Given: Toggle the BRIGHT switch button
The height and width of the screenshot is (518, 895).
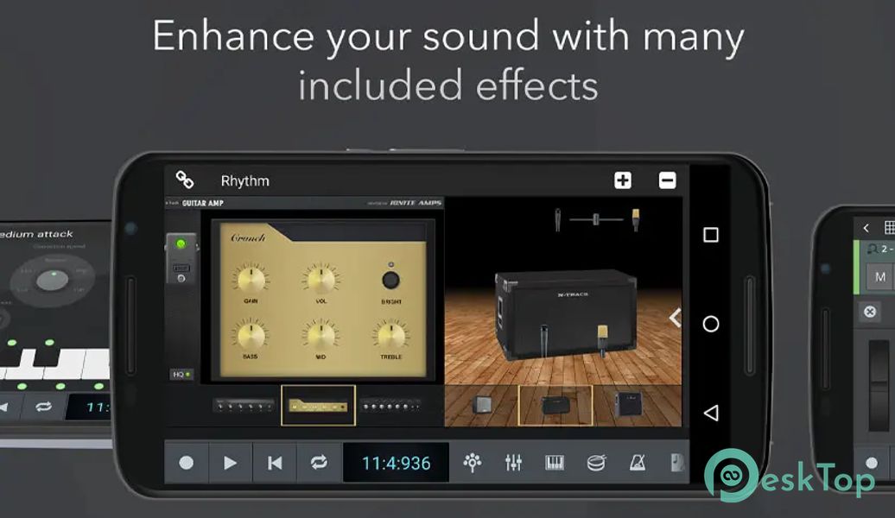Looking at the screenshot, I should (391, 280).
